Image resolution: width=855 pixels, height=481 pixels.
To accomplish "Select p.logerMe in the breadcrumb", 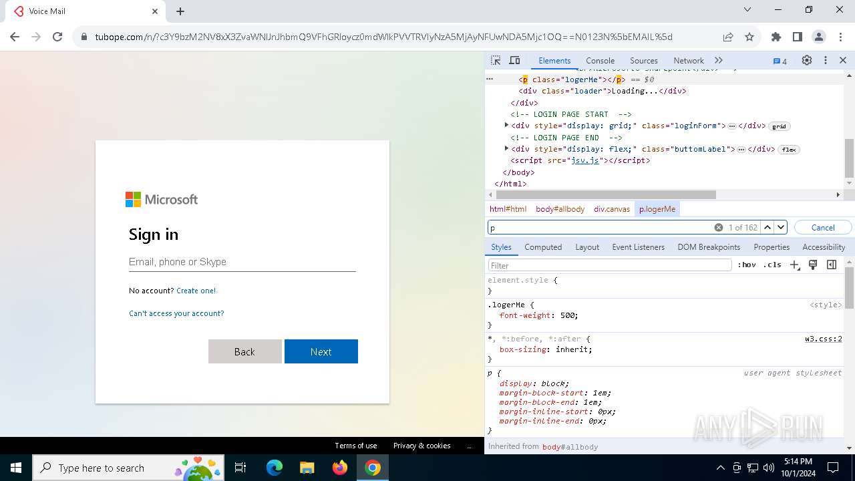I will tap(657, 209).
